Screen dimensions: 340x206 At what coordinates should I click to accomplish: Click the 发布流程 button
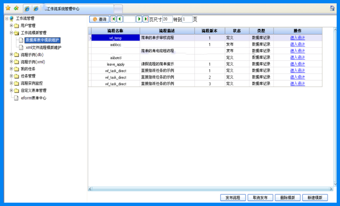(x=233, y=198)
